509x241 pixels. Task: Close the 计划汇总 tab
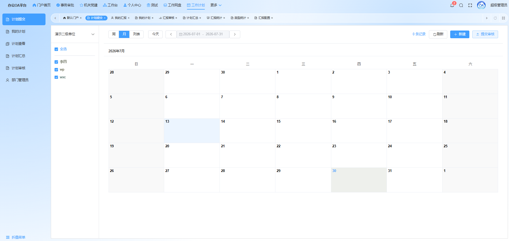click(200, 18)
